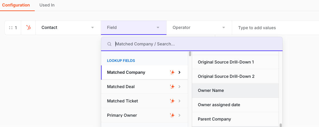319x127 pixels.
Task: Click the magnifier search icon in dropdown
Action: coord(109,44)
